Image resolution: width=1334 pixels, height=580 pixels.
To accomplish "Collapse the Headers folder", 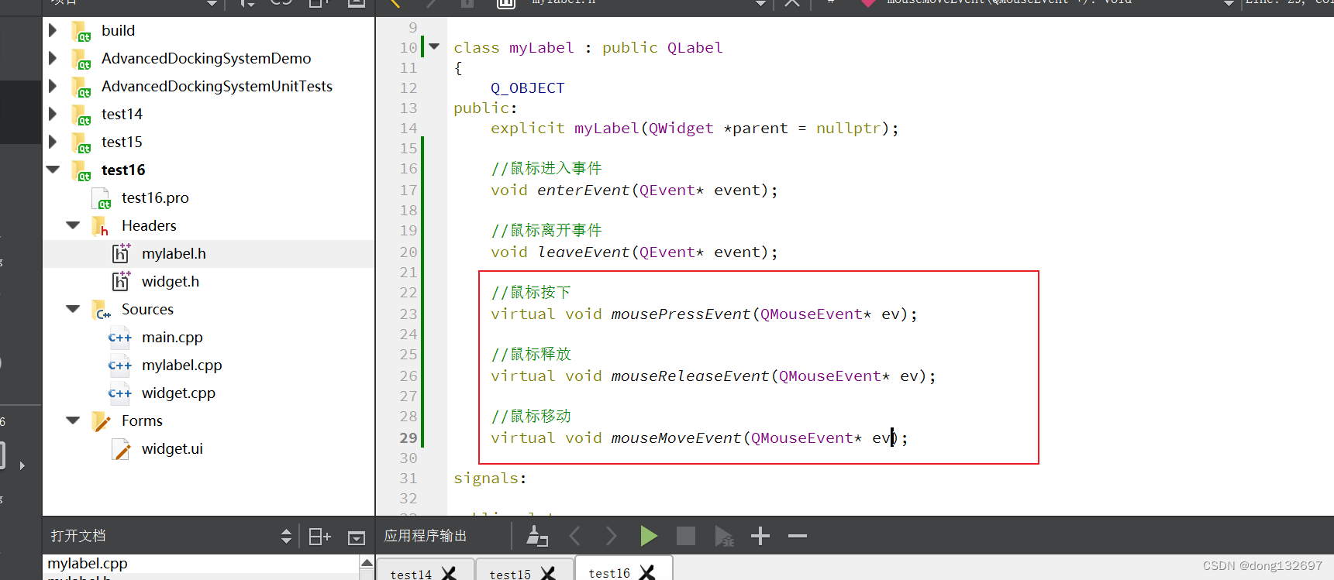I will click(x=73, y=225).
